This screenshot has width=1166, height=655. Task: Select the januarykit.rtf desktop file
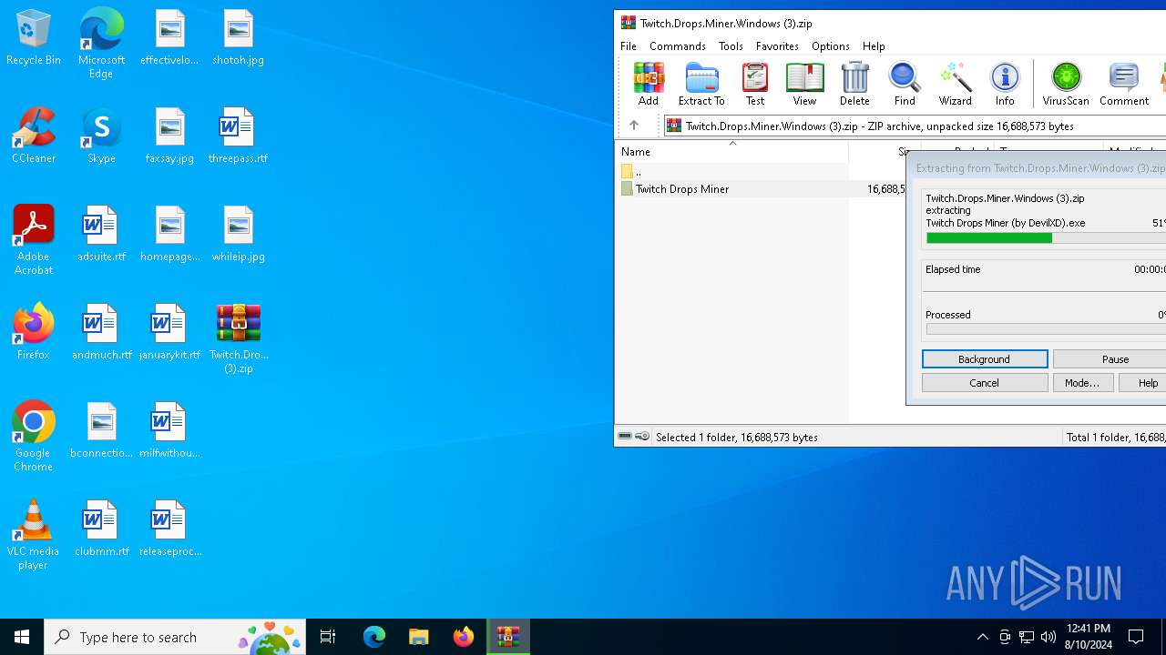(169, 332)
